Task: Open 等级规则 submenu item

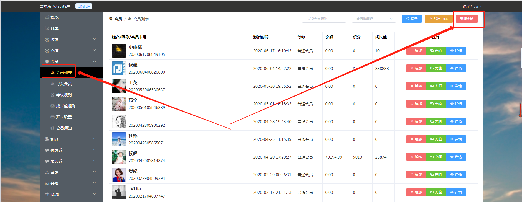Action: coord(71,95)
